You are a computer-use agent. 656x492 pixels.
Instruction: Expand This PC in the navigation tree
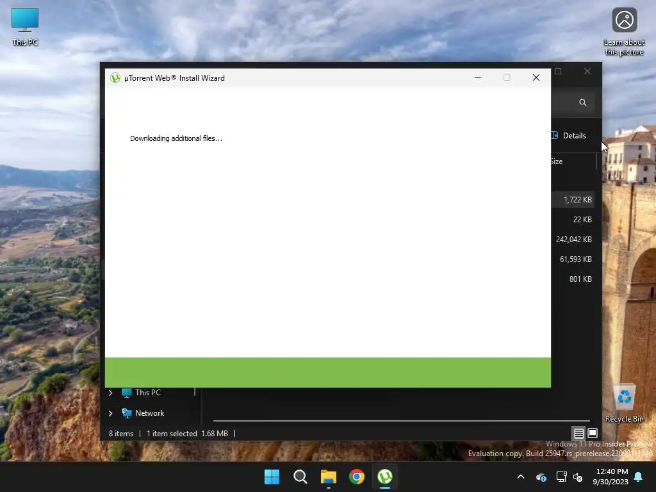110,393
